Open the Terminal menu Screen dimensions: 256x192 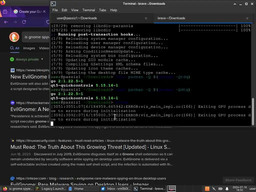89,10
